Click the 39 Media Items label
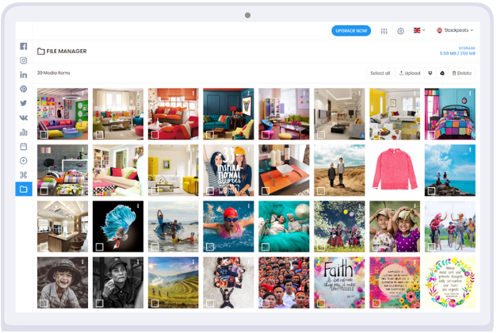The width and height of the screenshot is (497, 333). [x=54, y=73]
